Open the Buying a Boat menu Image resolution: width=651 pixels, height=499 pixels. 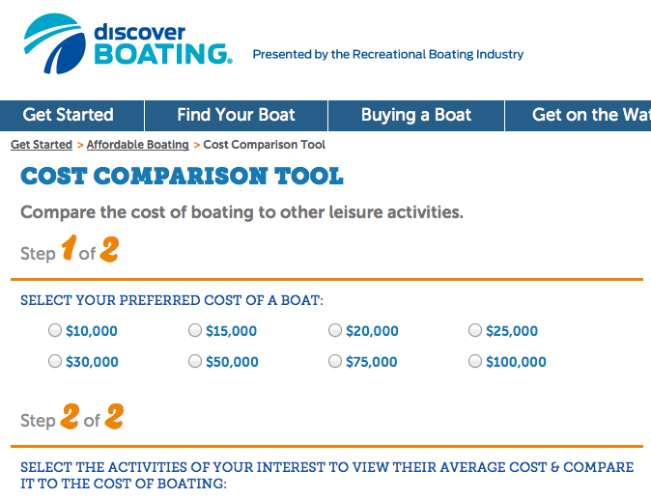tap(416, 115)
